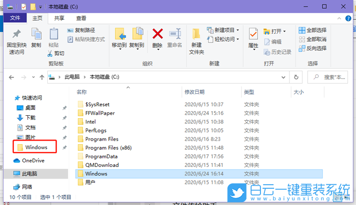The image size is (356, 205).
Task: Switch to Share (共享) tab
Action: pyautogui.click(x=60, y=18)
